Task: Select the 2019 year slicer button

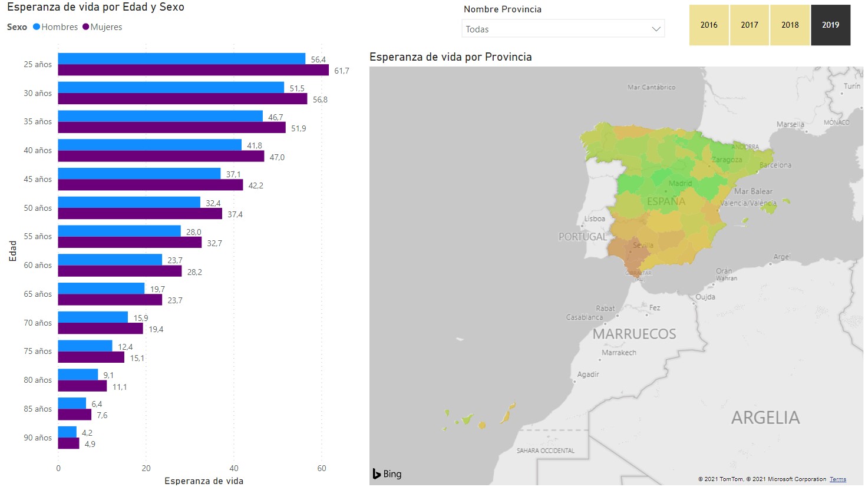Action: 831,25
